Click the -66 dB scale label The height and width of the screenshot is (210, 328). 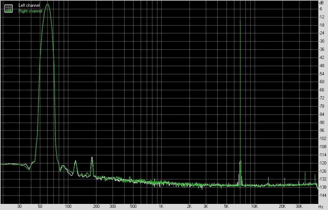322,90
